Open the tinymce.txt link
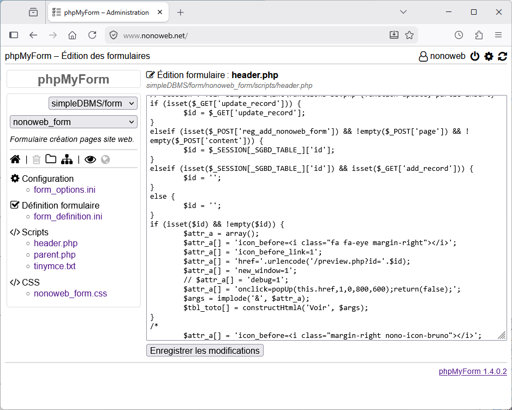The height and width of the screenshot is (410, 512). tap(55, 266)
